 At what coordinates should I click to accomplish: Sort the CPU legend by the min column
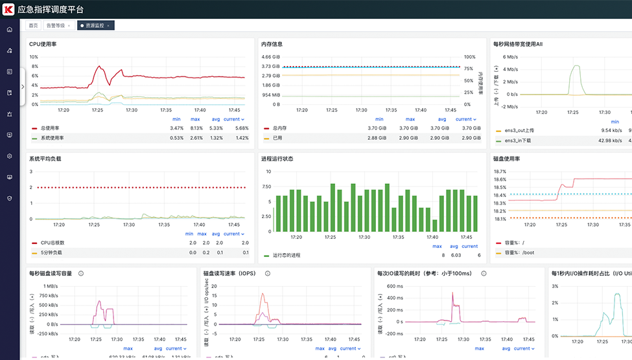(176, 119)
